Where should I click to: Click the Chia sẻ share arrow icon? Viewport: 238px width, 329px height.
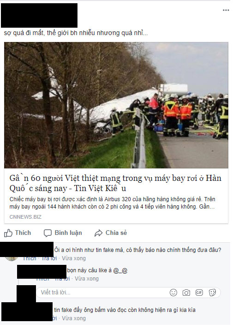pos(98,233)
